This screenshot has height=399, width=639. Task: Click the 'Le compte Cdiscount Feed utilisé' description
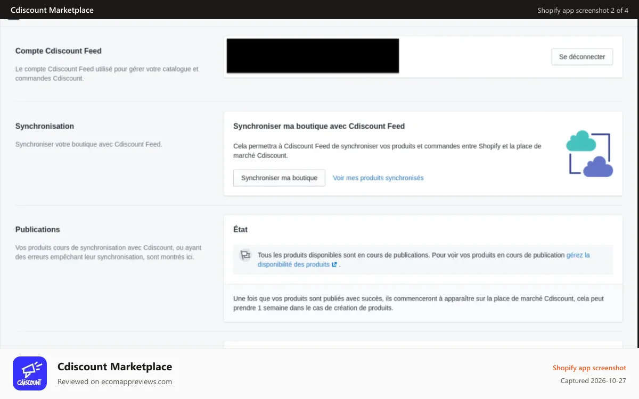pyautogui.click(x=106, y=73)
